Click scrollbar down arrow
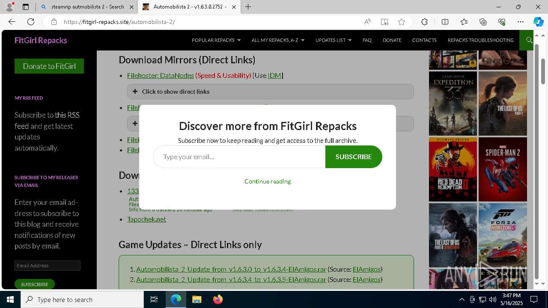The image size is (548, 308). click(x=543, y=284)
